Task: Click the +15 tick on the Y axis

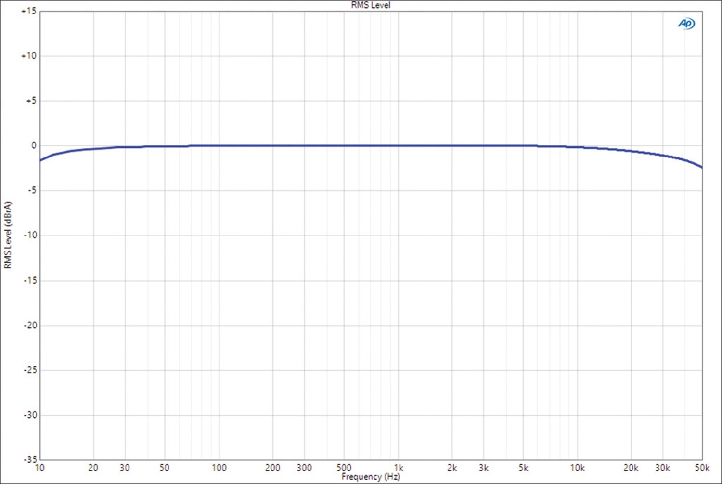Action: tap(28, 11)
